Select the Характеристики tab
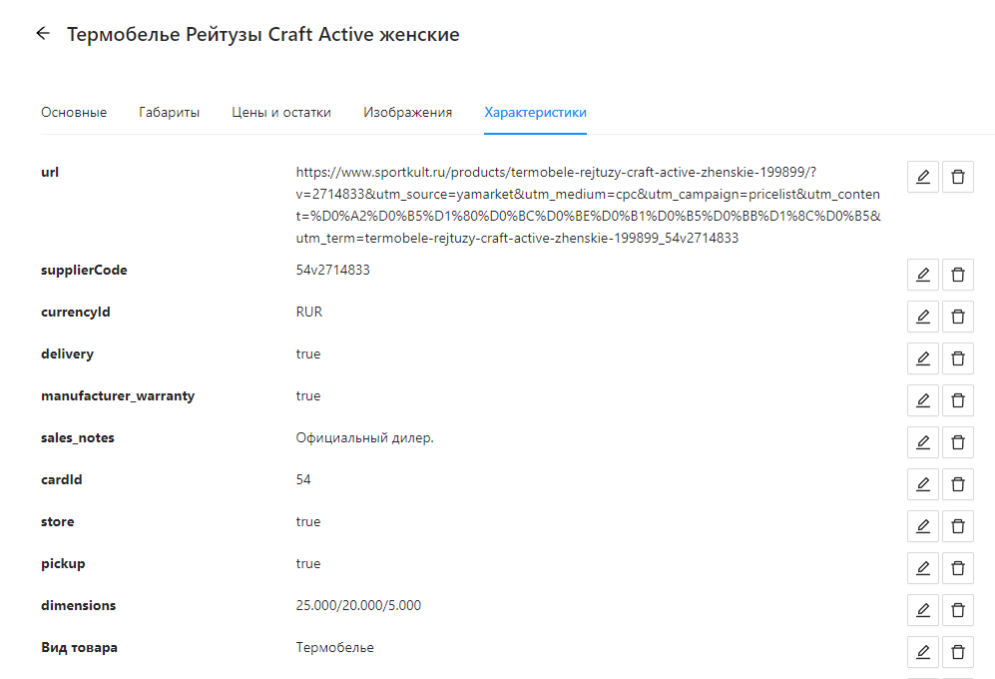 click(535, 113)
